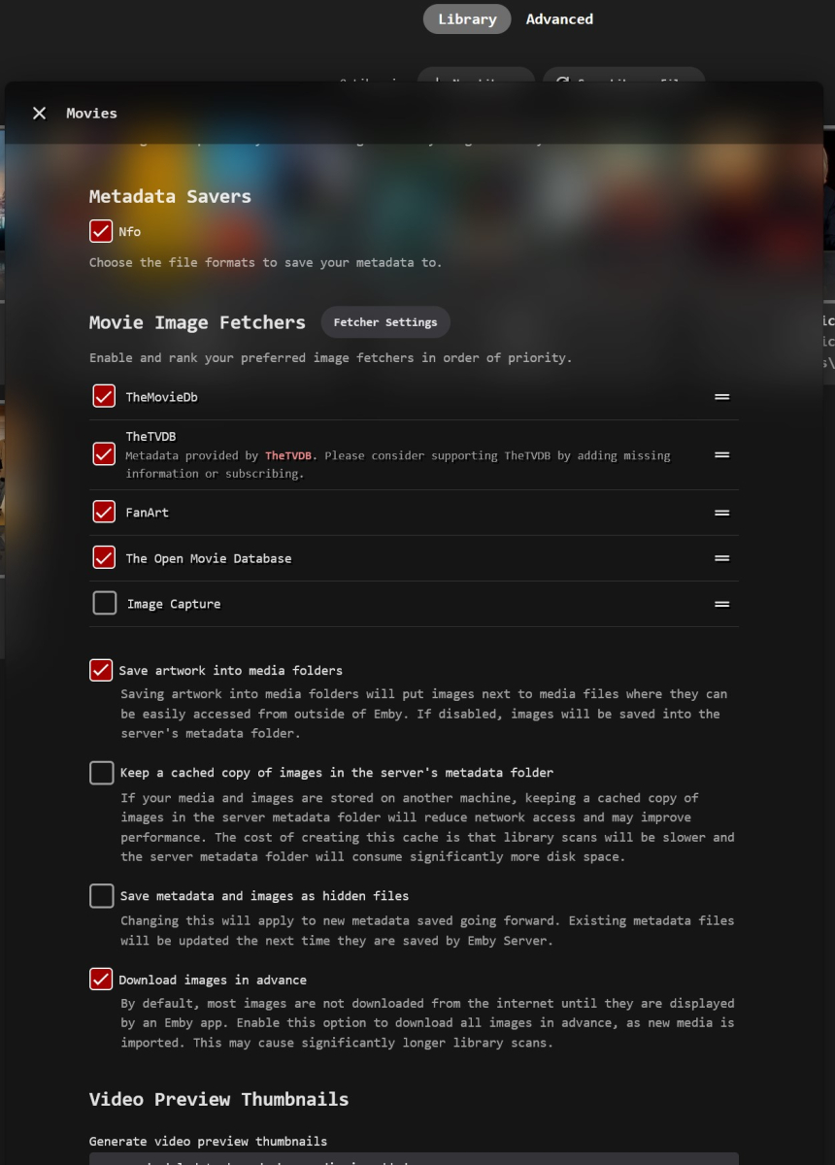Image resolution: width=835 pixels, height=1165 pixels.
Task: Toggle Save artwork into media folders
Action: (x=101, y=670)
